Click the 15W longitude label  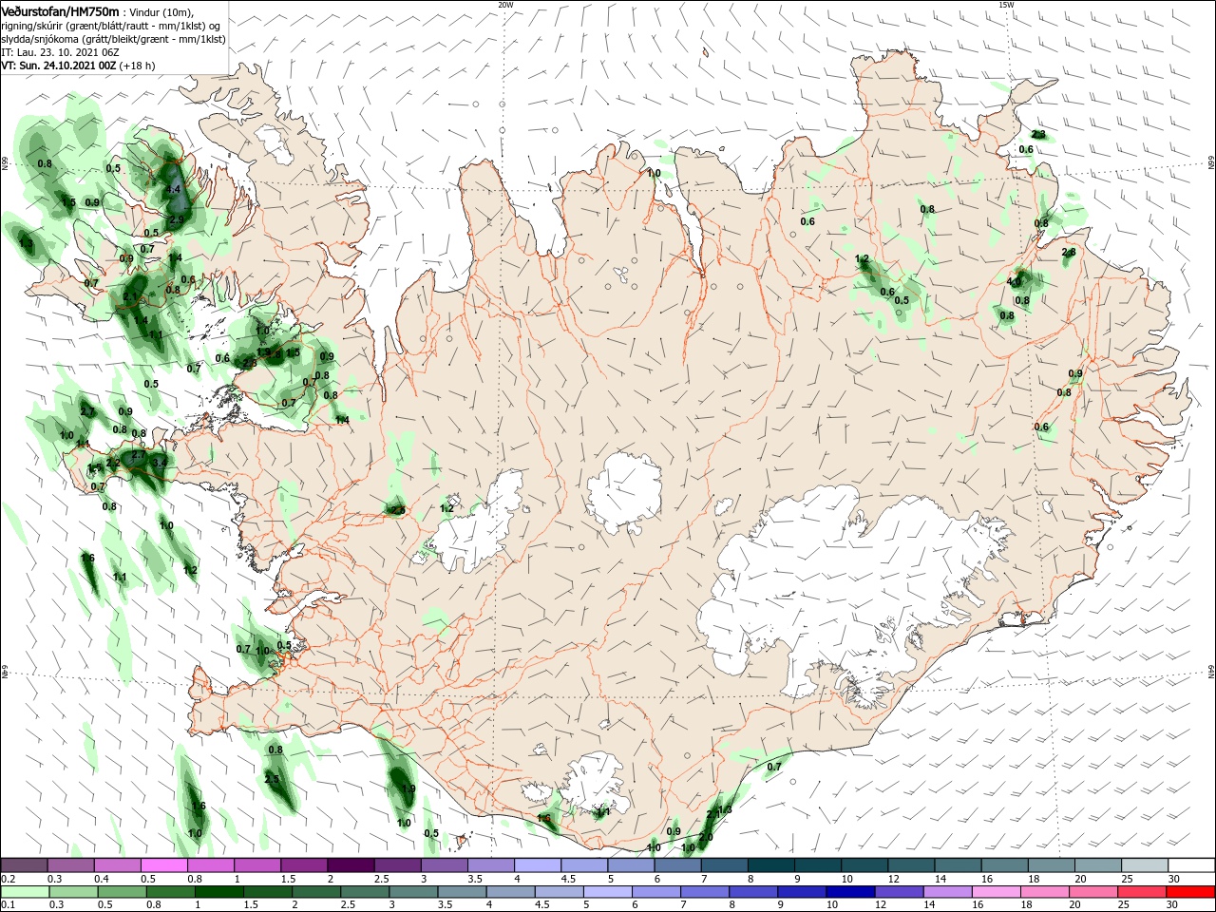[x=1006, y=5]
